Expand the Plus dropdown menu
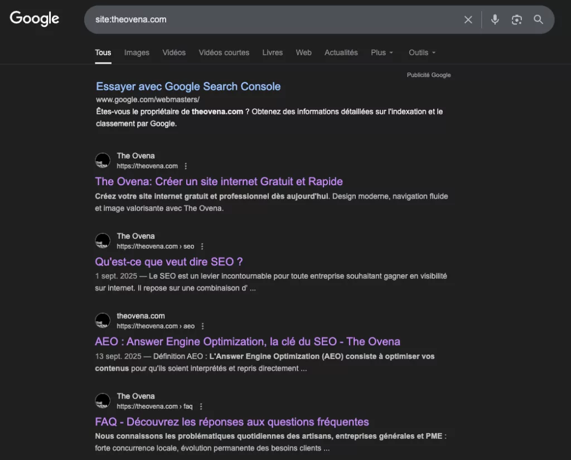571x460 pixels. click(x=382, y=52)
